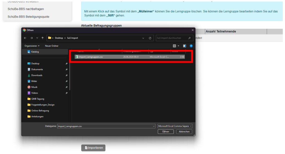Viewport: 285px width, 154px height.
Task: Open the help question mark icon
Action: [x=191, y=46]
